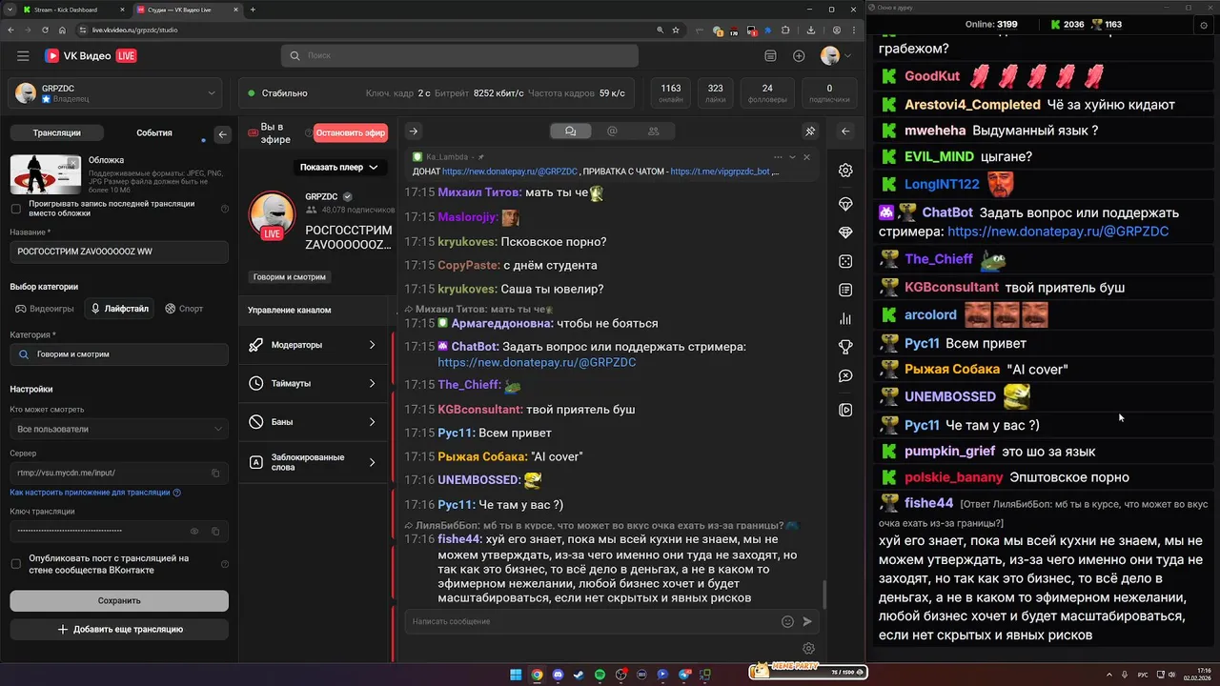Click the pin icon above chat
This screenshot has height=686, width=1220.
810,131
